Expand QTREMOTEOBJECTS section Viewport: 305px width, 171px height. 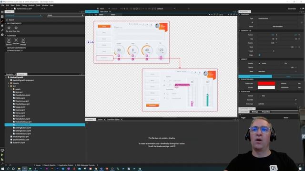(15, 51)
